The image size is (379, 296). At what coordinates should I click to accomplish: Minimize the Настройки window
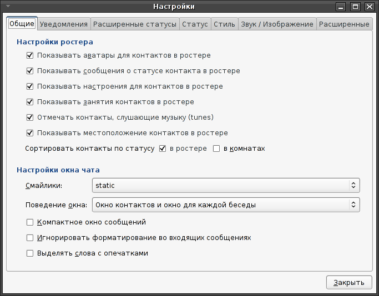341,7
